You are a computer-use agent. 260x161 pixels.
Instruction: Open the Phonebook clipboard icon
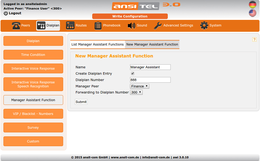point(98,25)
